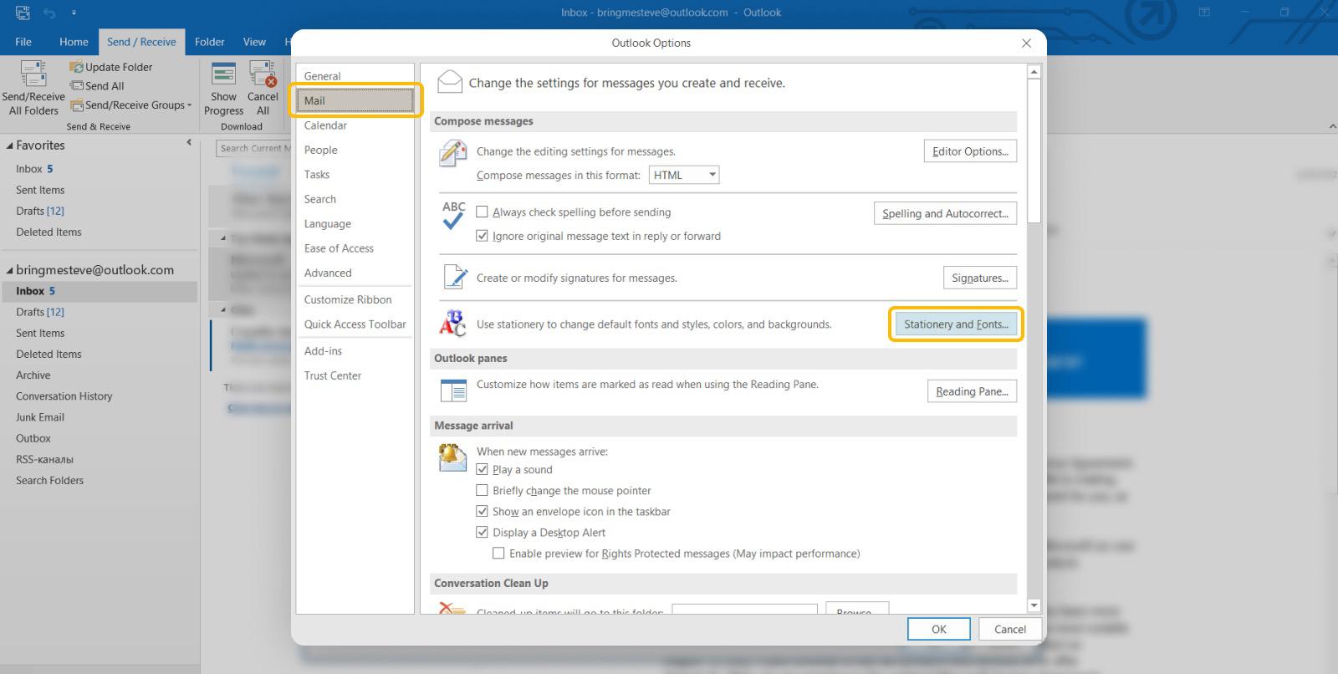Viewport: 1338px width, 674px height.
Task: Confirm with the OK button
Action: click(x=939, y=629)
